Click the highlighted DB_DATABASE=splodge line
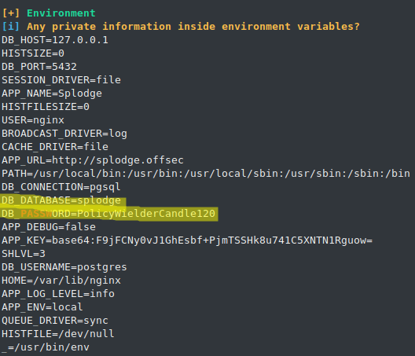The width and height of the screenshot is (415, 356). (x=61, y=200)
